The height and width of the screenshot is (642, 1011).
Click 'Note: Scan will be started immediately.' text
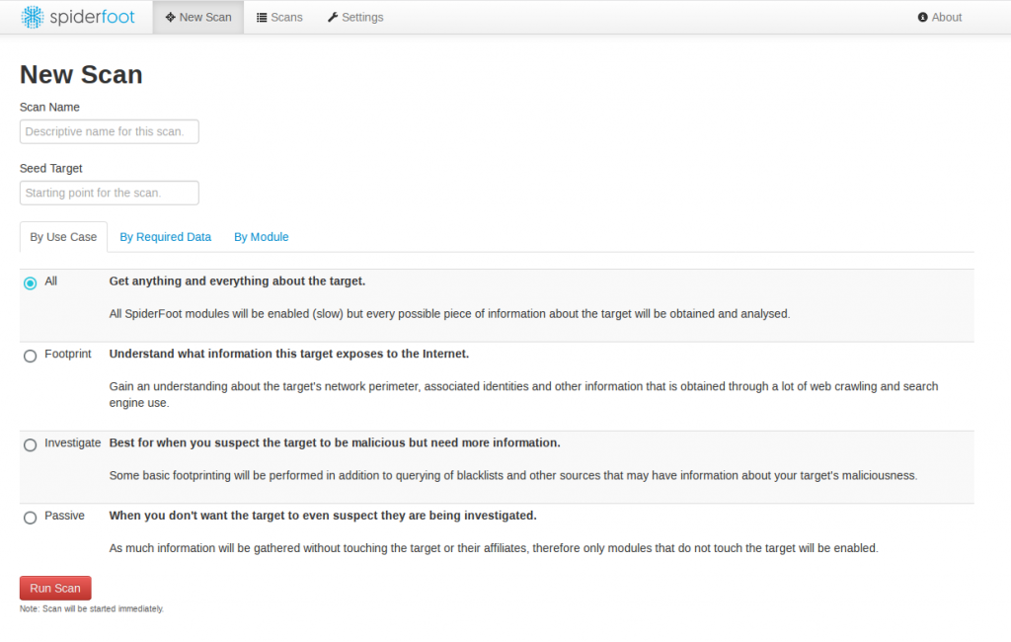click(x=92, y=608)
